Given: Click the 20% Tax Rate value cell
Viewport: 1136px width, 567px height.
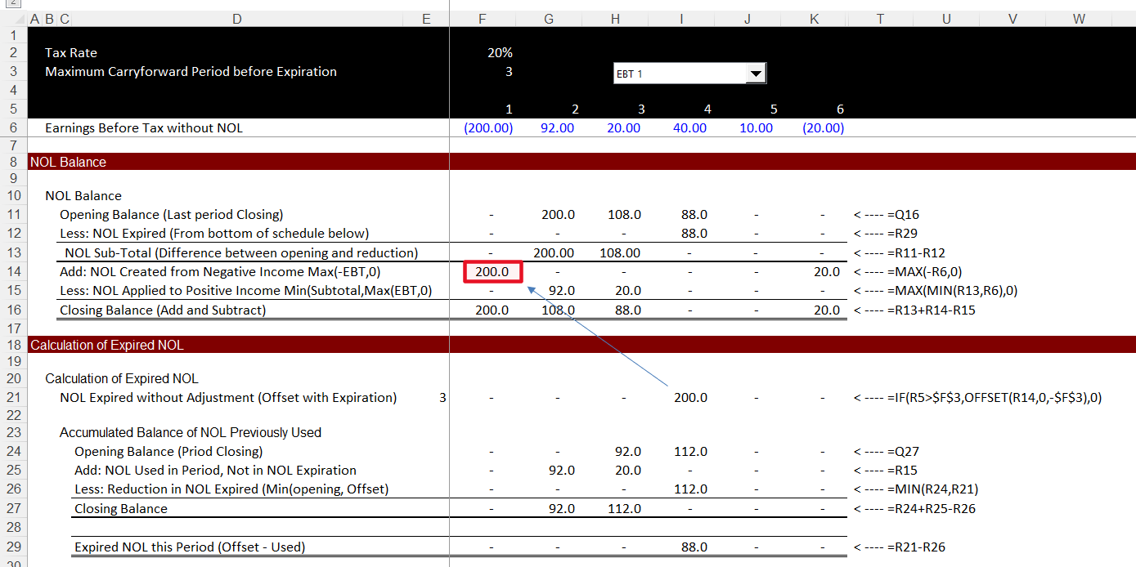Looking at the screenshot, I should coord(500,51).
